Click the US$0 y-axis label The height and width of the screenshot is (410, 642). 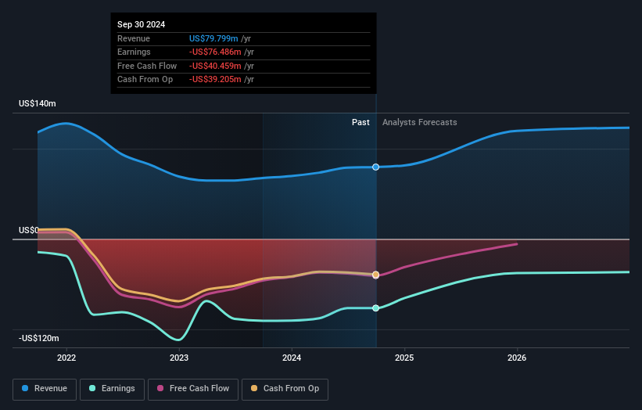pos(29,230)
